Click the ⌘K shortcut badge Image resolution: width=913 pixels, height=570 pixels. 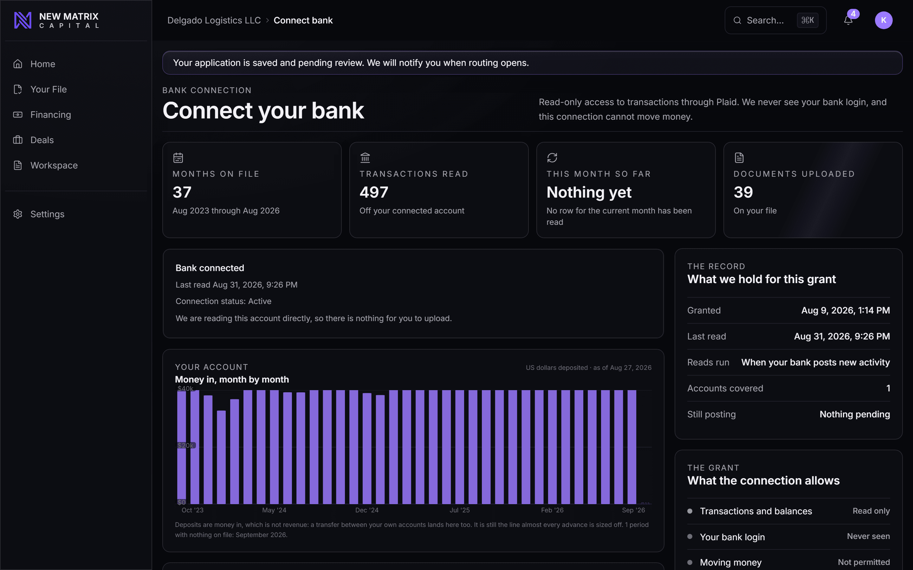point(807,20)
